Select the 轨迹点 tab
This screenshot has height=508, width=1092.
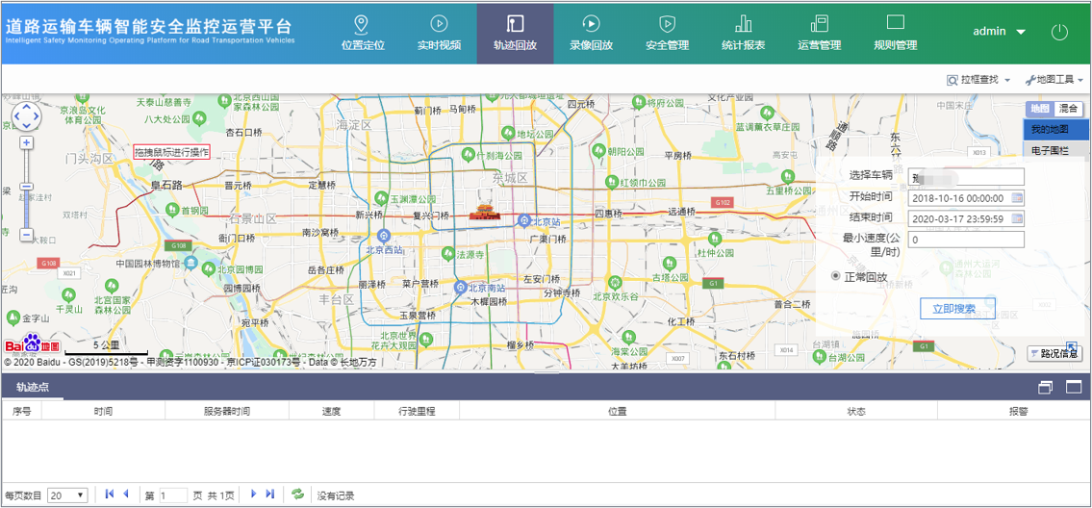tap(32, 388)
